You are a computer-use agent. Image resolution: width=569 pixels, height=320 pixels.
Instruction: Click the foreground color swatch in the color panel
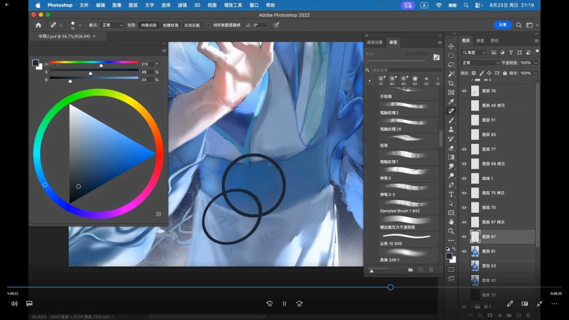click(35, 63)
